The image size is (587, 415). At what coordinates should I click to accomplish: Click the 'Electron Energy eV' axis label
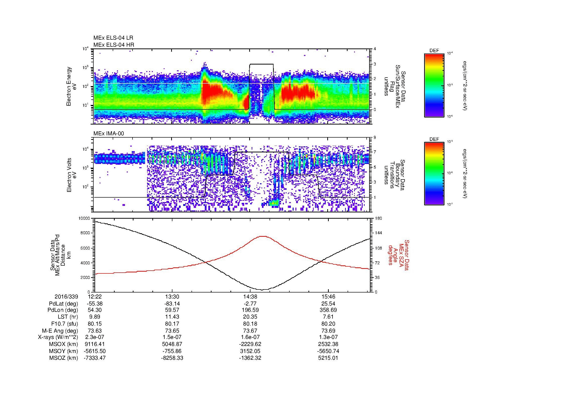click(71, 86)
